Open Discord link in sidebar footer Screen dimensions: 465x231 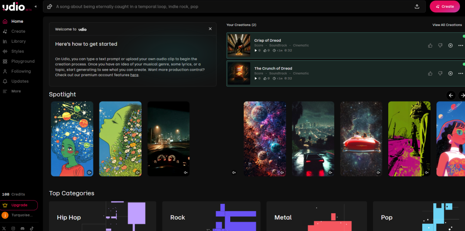(x=23, y=228)
